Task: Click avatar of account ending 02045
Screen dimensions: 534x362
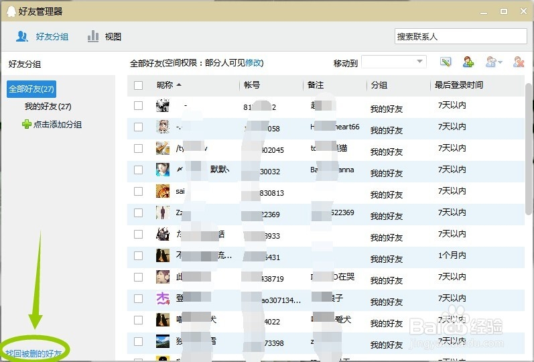Action: tap(163, 148)
